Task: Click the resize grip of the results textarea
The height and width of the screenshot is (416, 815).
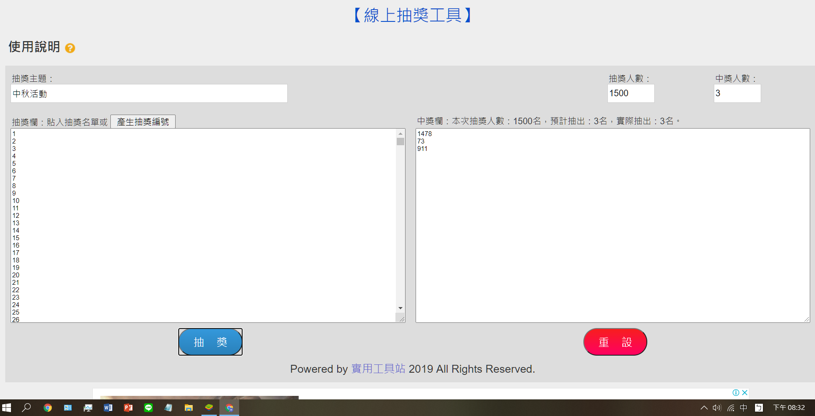Action: pos(806,319)
